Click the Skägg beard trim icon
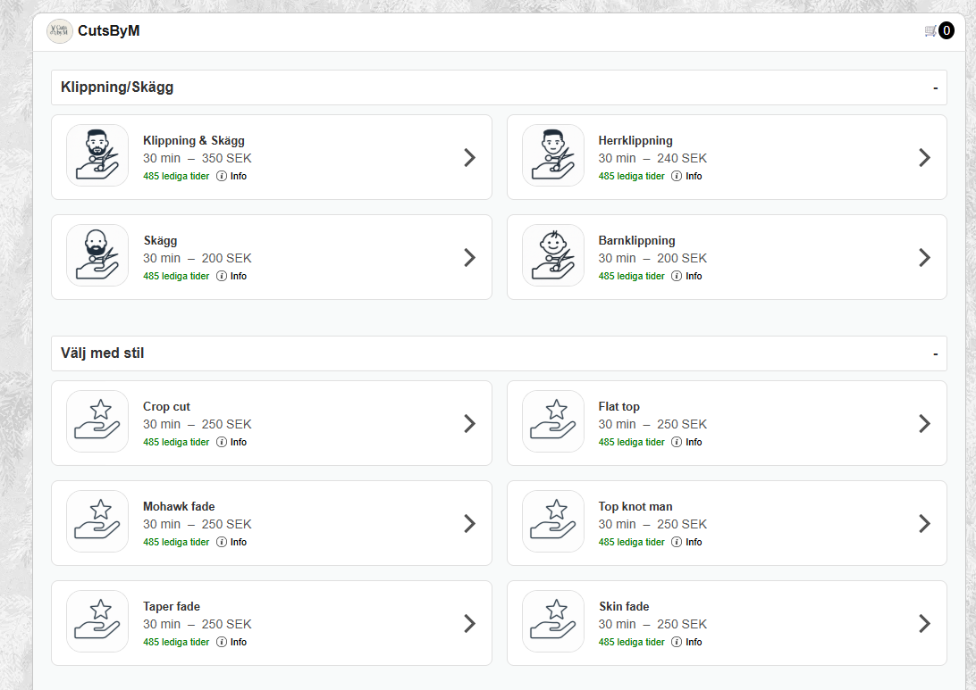976x690 pixels. (x=97, y=256)
